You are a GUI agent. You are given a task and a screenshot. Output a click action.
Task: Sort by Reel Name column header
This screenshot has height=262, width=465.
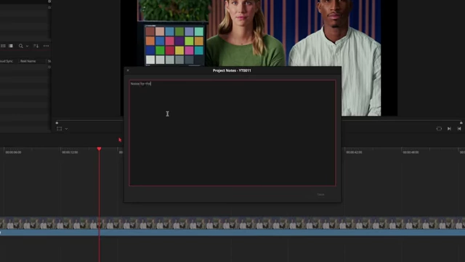tap(28, 61)
